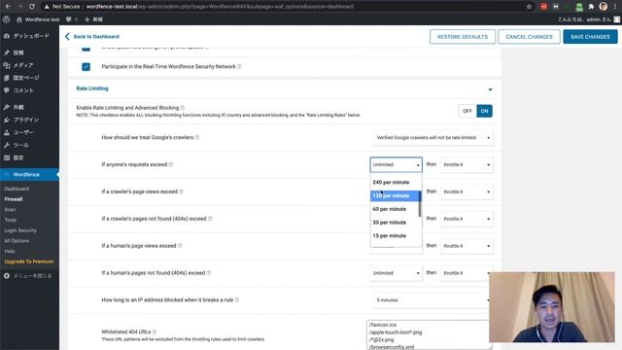The height and width of the screenshot is (350, 622).
Task: Click the dropdown list scrollbar thumb
Action: 420,204
